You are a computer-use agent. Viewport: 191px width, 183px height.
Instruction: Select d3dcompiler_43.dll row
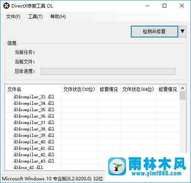click(55, 161)
